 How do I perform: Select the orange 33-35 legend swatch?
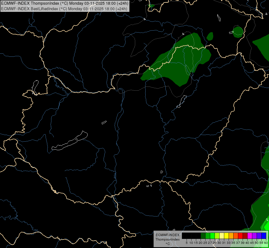231,236
